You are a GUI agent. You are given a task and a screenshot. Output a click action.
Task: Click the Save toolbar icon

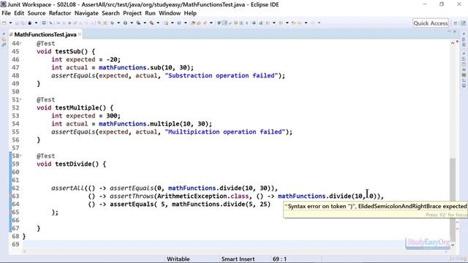point(17,23)
